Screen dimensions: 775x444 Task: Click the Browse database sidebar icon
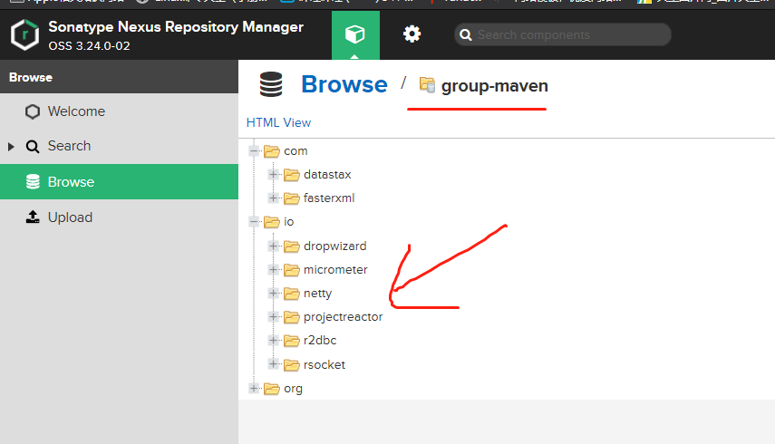pyautogui.click(x=33, y=182)
